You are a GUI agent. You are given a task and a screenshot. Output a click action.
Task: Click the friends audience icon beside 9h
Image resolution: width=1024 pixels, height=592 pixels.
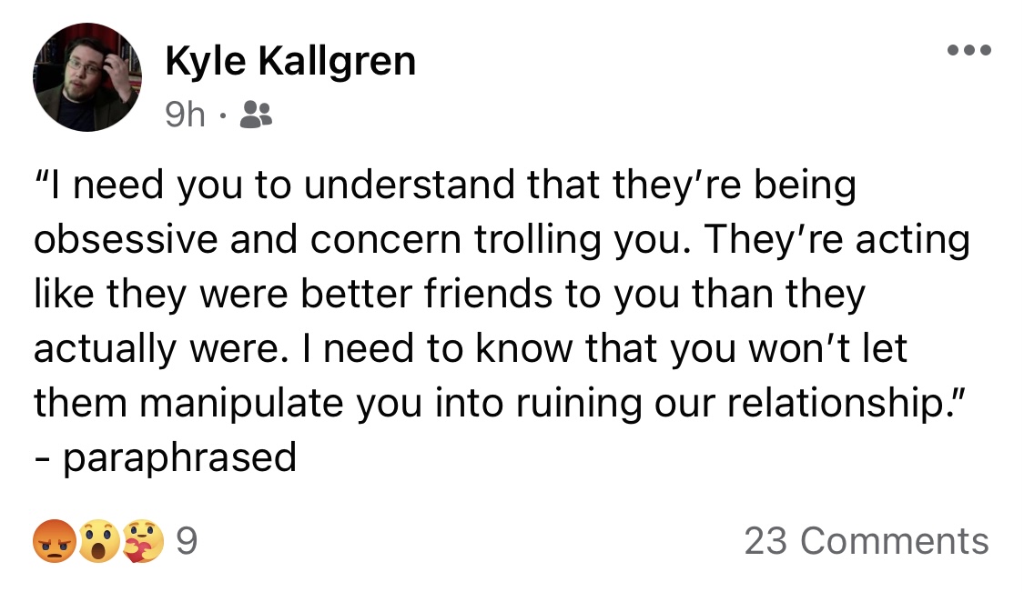(256, 115)
